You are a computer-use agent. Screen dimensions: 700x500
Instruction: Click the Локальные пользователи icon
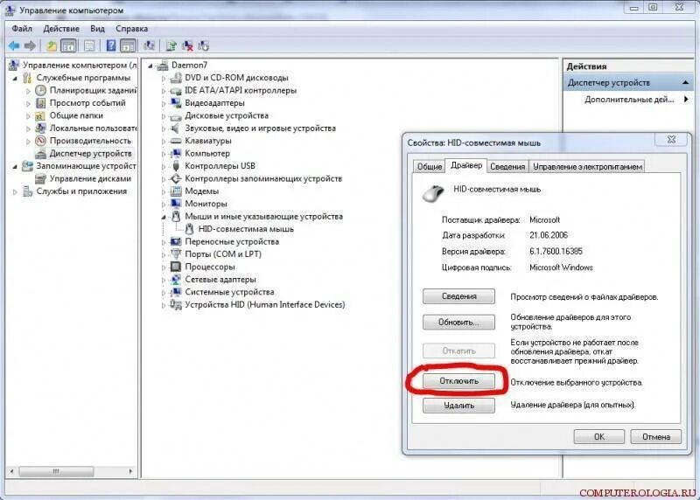tap(40, 128)
